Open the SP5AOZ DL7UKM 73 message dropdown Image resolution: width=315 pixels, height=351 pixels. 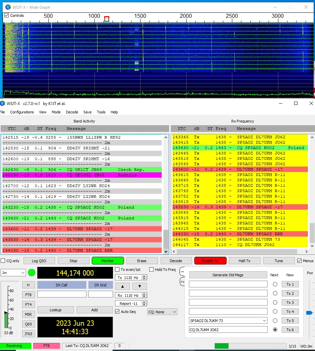click(x=264, y=321)
